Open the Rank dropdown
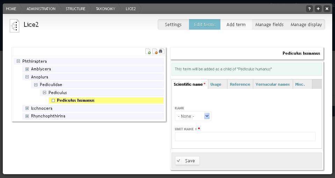 coord(193,116)
